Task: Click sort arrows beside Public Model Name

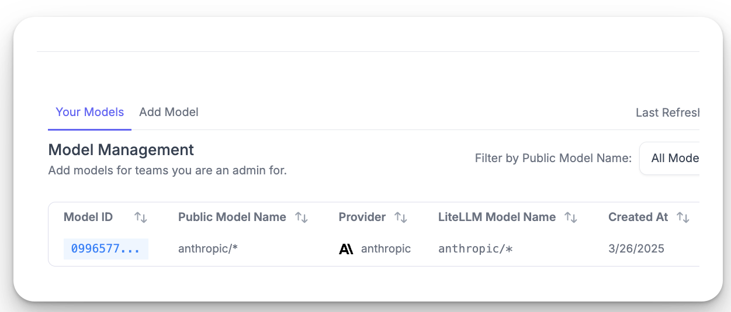Action: click(x=301, y=218)
